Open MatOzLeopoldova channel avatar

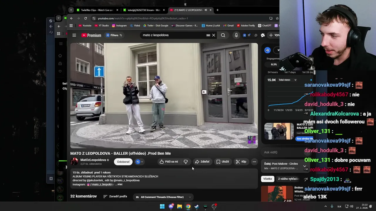tap(74, 161)
